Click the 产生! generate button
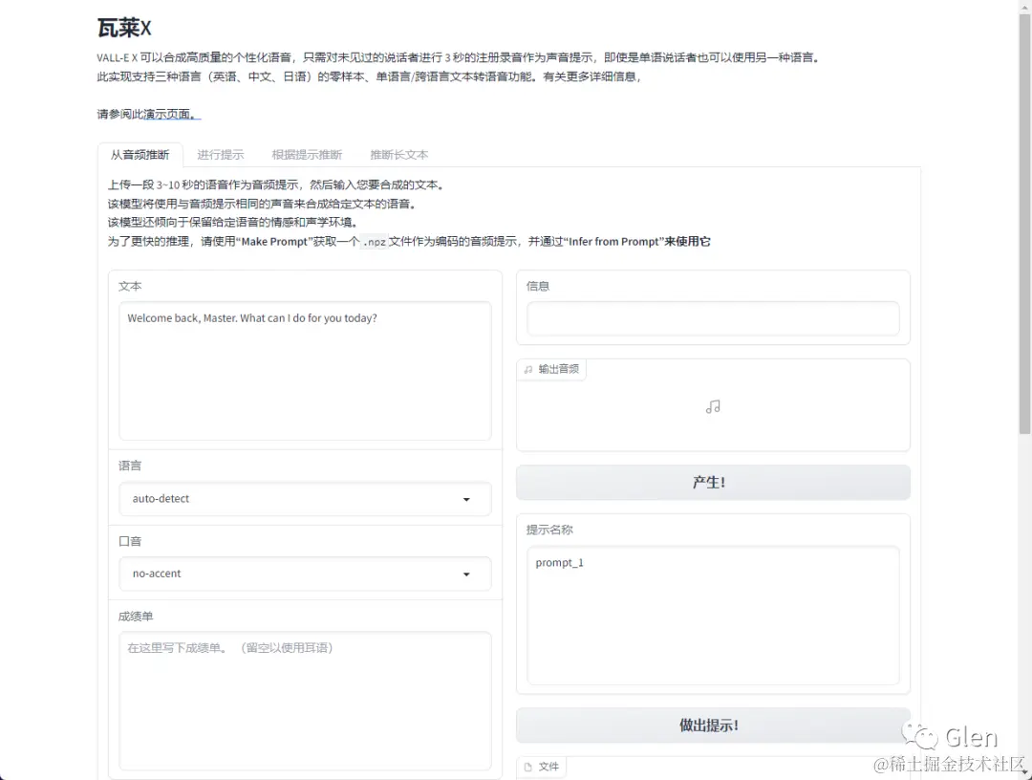 (713, 483)
